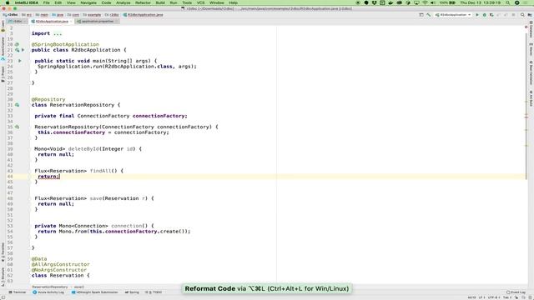534x300 pixels.
Task: Click the com breadcrumb package
Action: click(73, 15)
